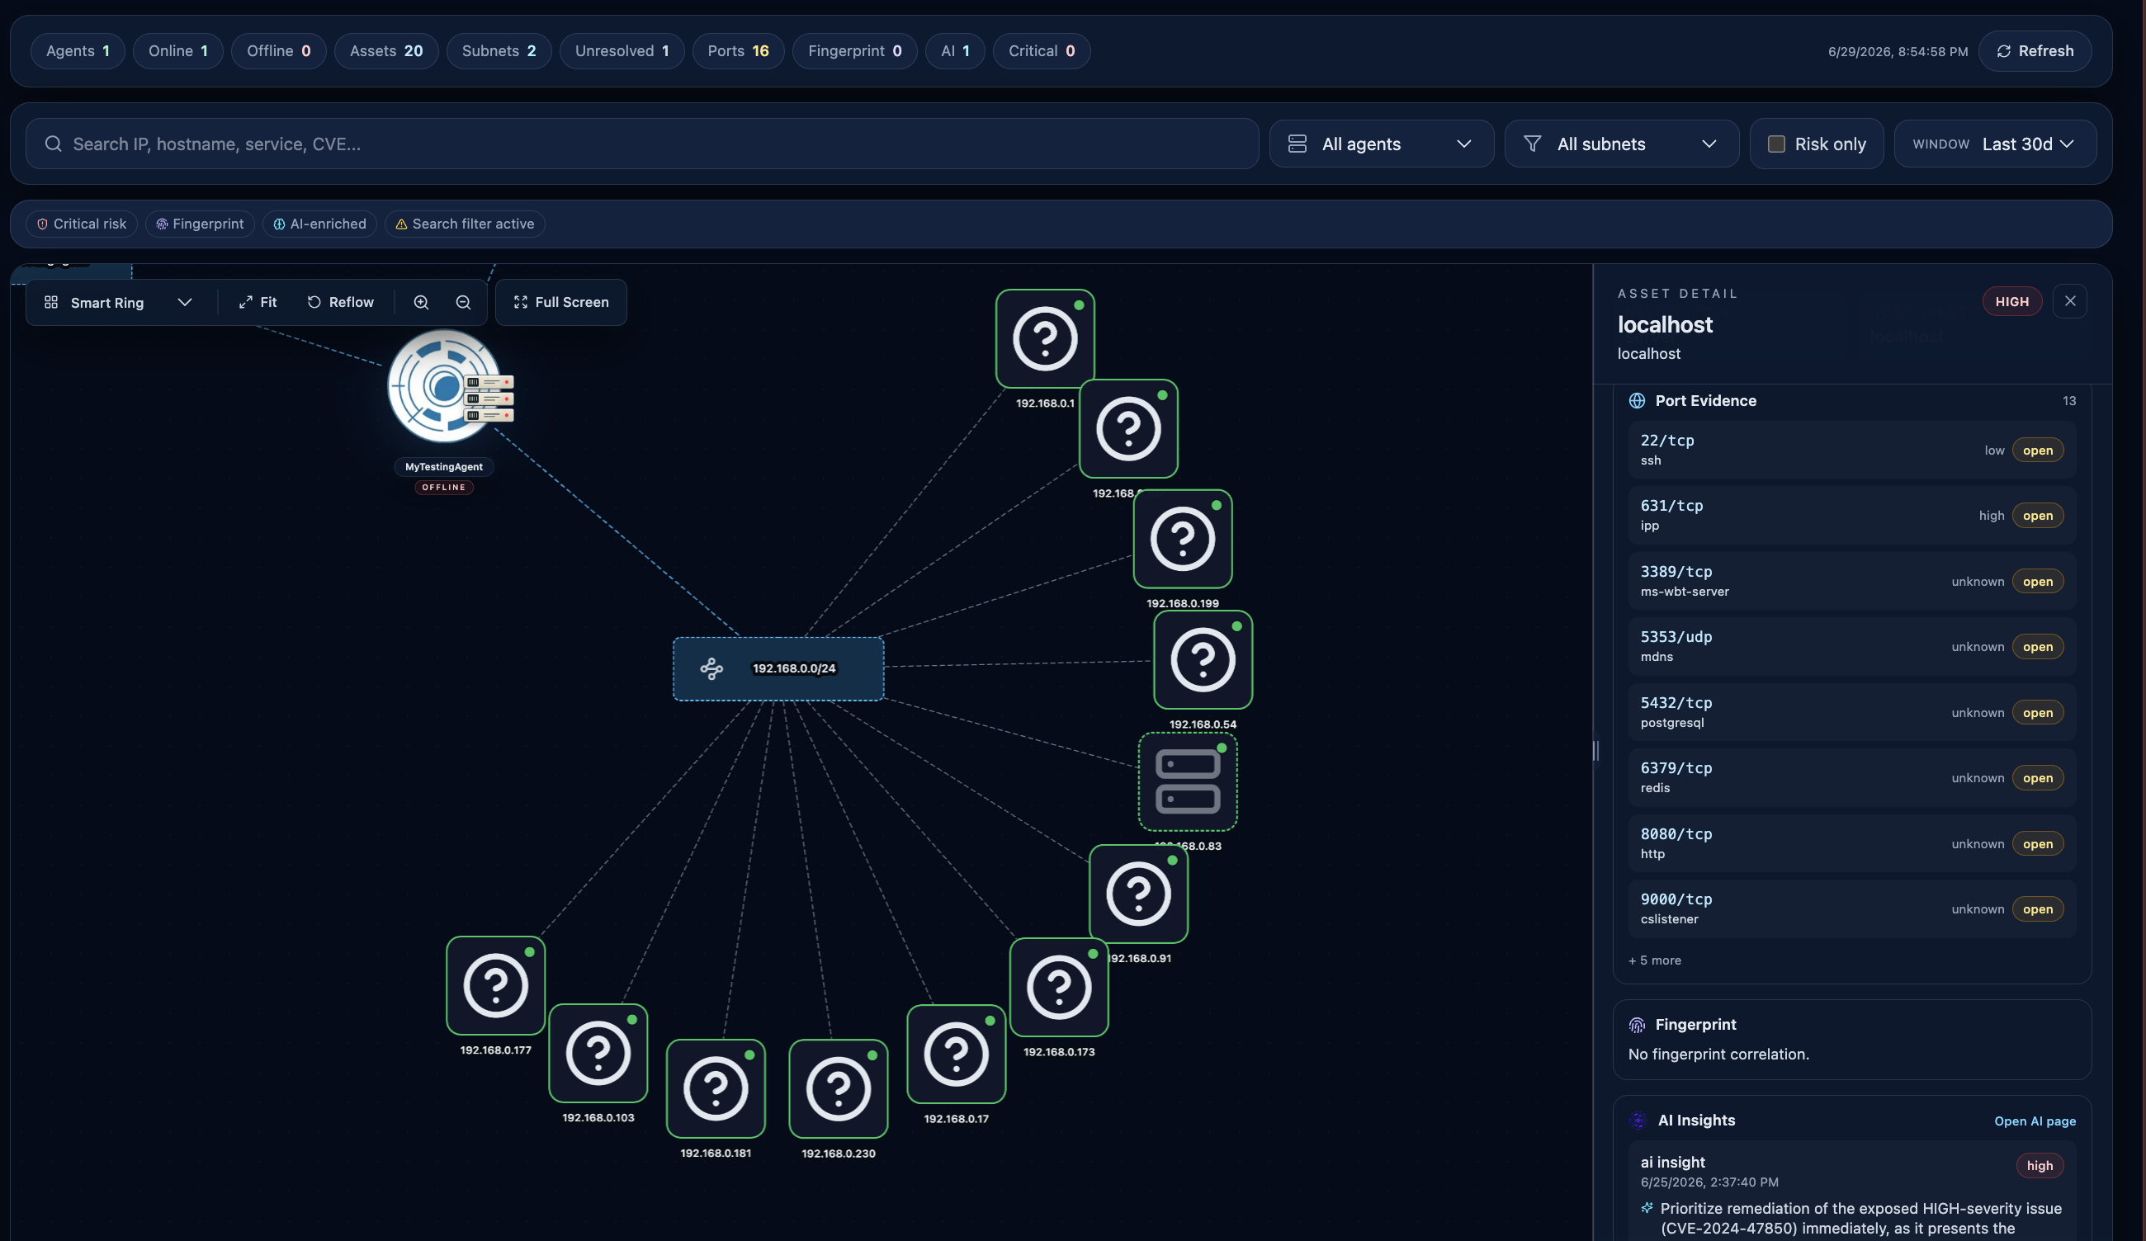Screen dimensions: 2146x1241
Task: Click the ai insight card
Action: click(x=1851, y=1191)
